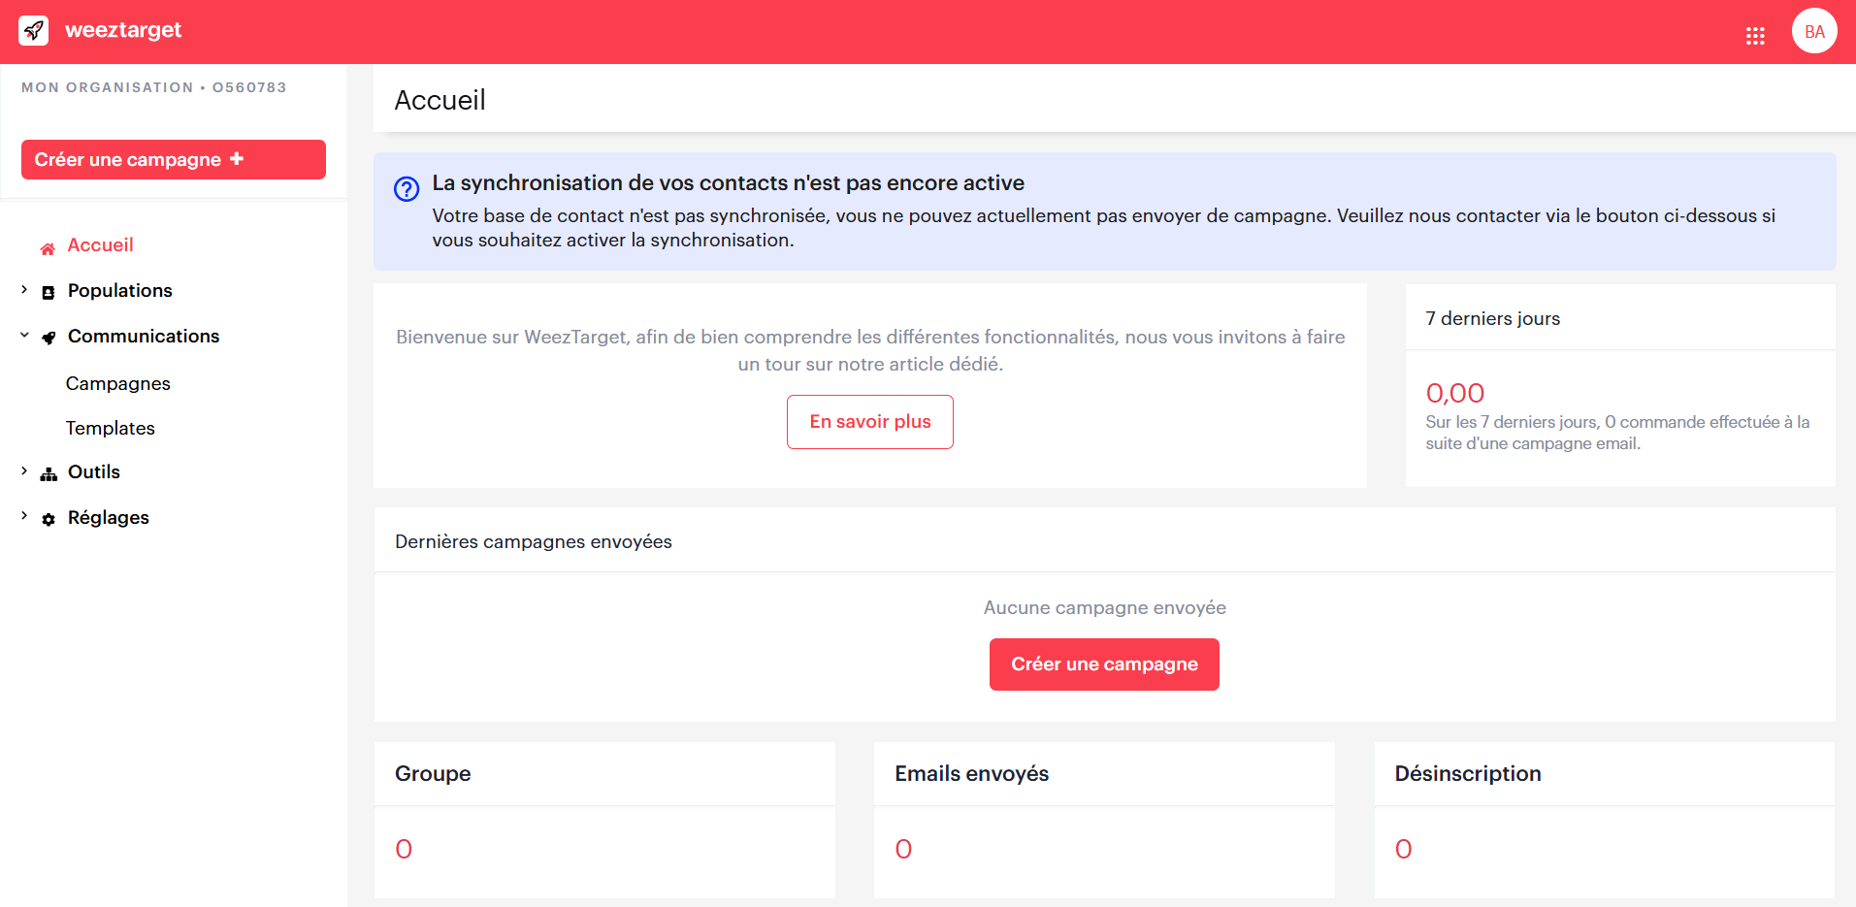Select the Accueil home icon

click(x=47, y=245)
